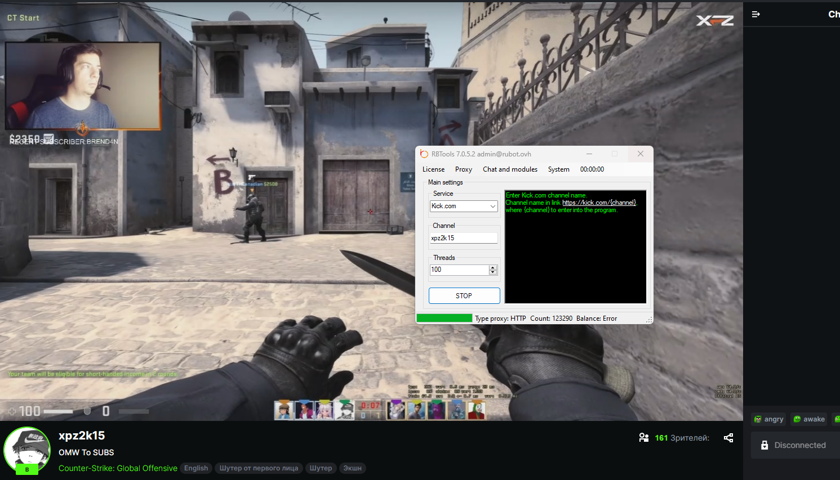Open the Proxy menu
This screenshot has width=840, height=480.
(x=463, y=169)
